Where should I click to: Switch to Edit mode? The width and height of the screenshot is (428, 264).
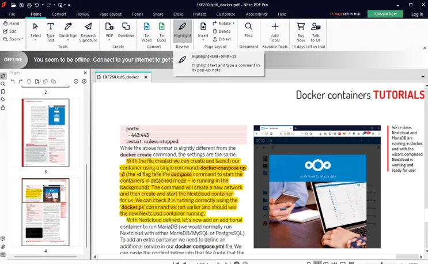[x=10, y=31]
